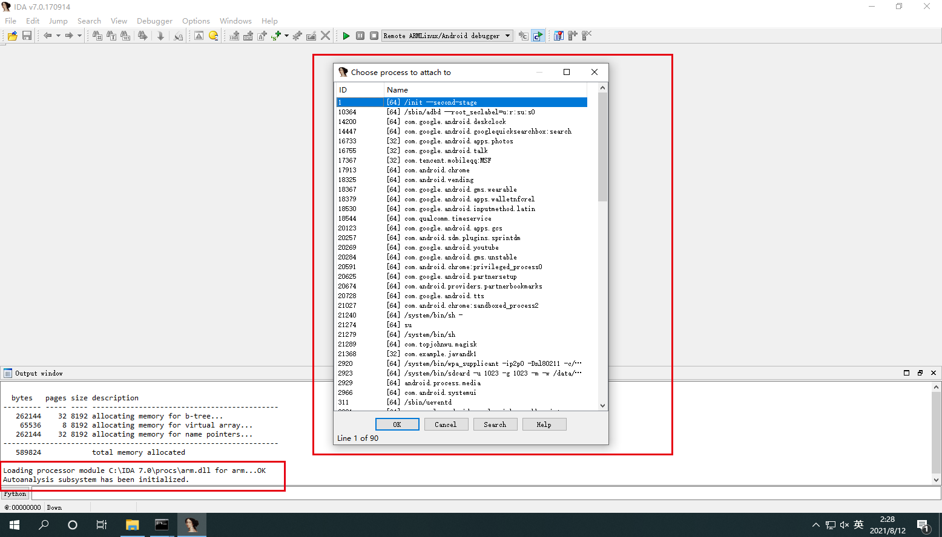Save the database using the floppy icon
This screenshot has height=537, width=942.
27,36
